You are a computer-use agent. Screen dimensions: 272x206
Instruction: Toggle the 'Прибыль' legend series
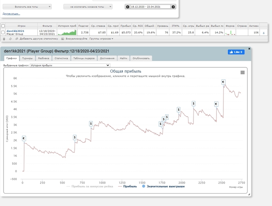[127, 187]
